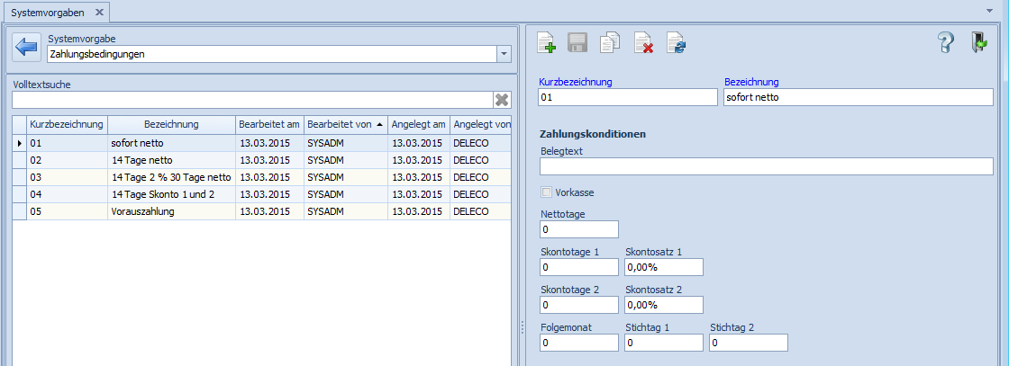Close the Systemvorgaben tab
Viewport: 1009px width, 366px height.
point(99,12)
